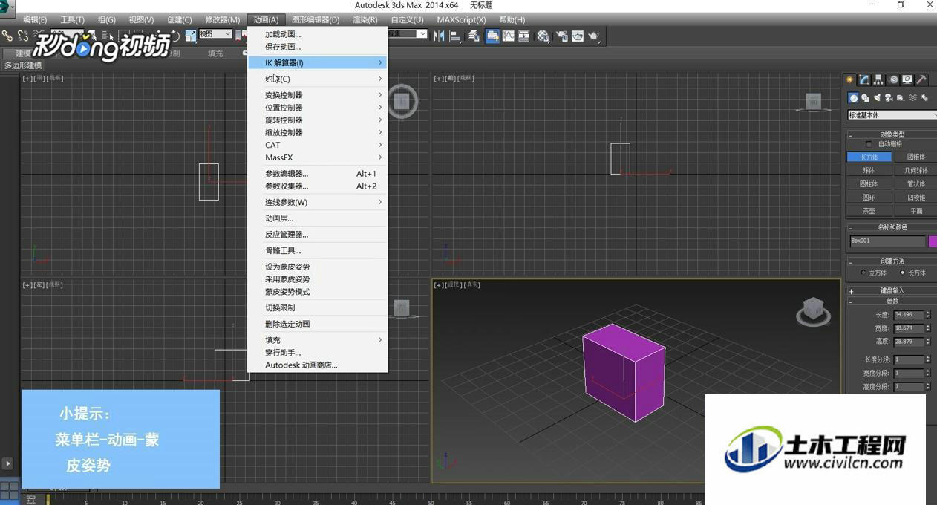The image size is (937, 505).
Task: Select the 长方体 creation method radio button
Action: click(x=902, y=273)
